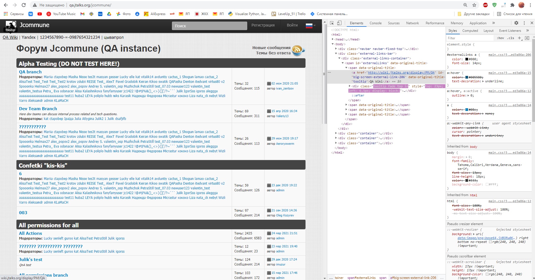Switch to the Sources tab
Viewport: 535px width, 280px height.
394,23
